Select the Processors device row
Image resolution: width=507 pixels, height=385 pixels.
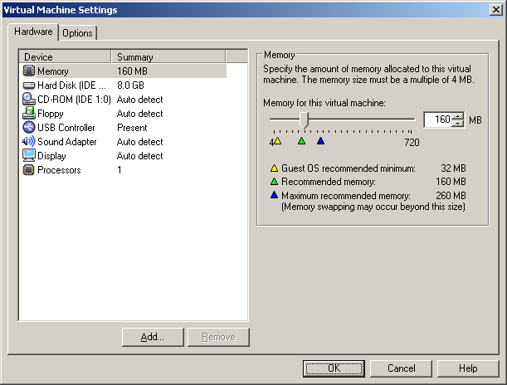(x=123, y=170)
